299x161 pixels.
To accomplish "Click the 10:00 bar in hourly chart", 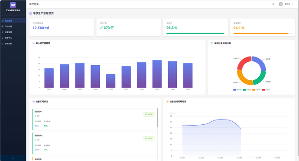I will click(x=80, y=76).
